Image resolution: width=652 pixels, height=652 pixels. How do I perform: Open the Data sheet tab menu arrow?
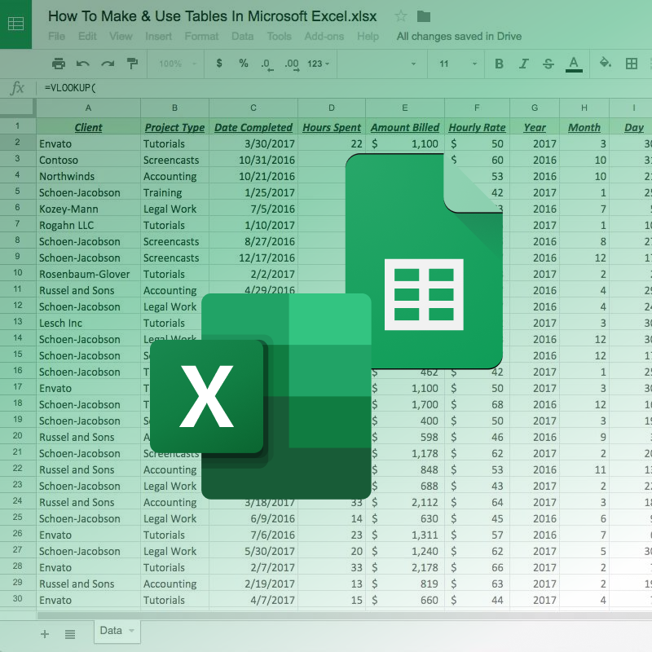131,631
